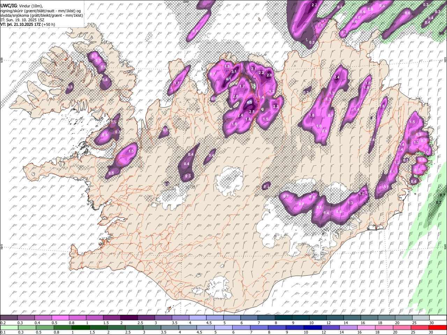447x335 pixels.
Task: Pick the light grey snow swatch at 25
Action: pos(420,318)
